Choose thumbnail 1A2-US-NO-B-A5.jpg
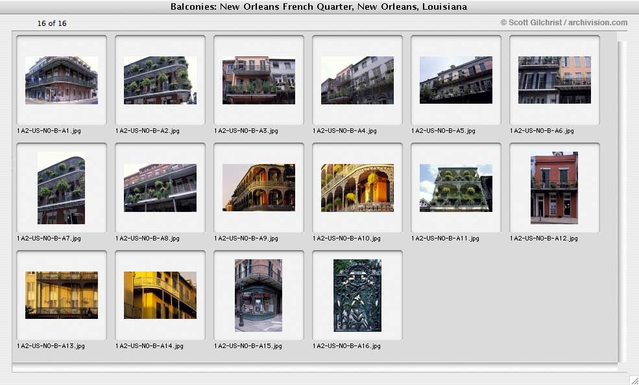This screenshot has height=385, width=639. point(456,80)
